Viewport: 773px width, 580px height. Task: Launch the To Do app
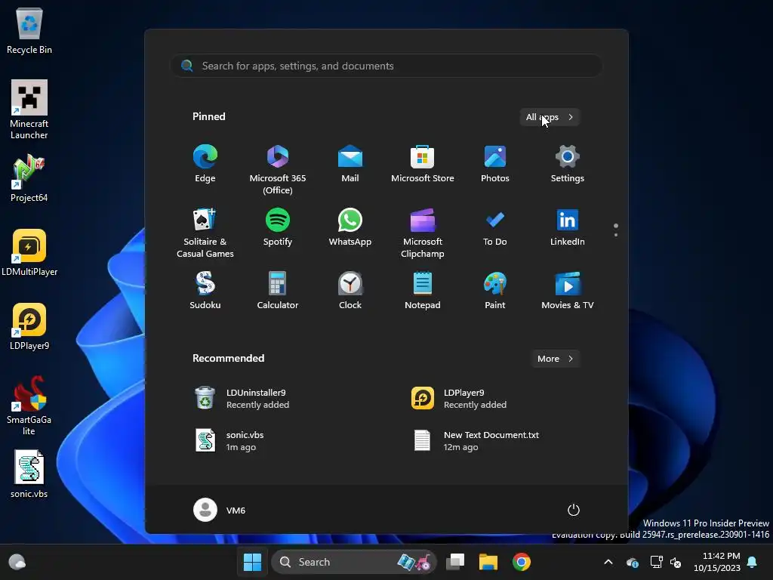coord(495,227)
